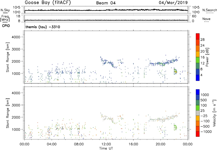The image size is (217, 150).
Task: Click the '28' power colorbar label
Action: pos(202,40)
